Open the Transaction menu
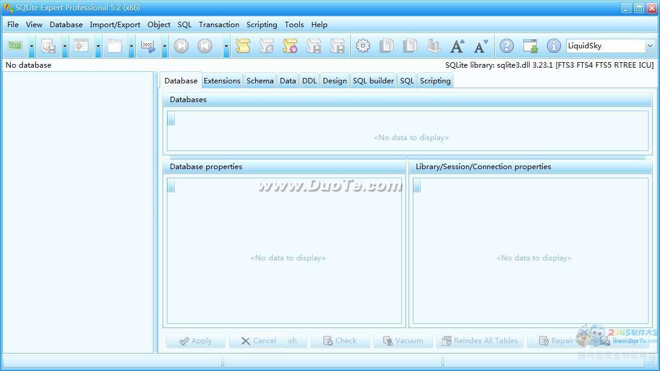This screenshot has height=371, width=660. (219, 24)
